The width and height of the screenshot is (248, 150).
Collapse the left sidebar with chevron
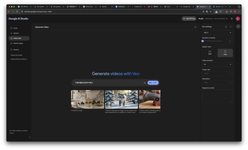(30, 137)
